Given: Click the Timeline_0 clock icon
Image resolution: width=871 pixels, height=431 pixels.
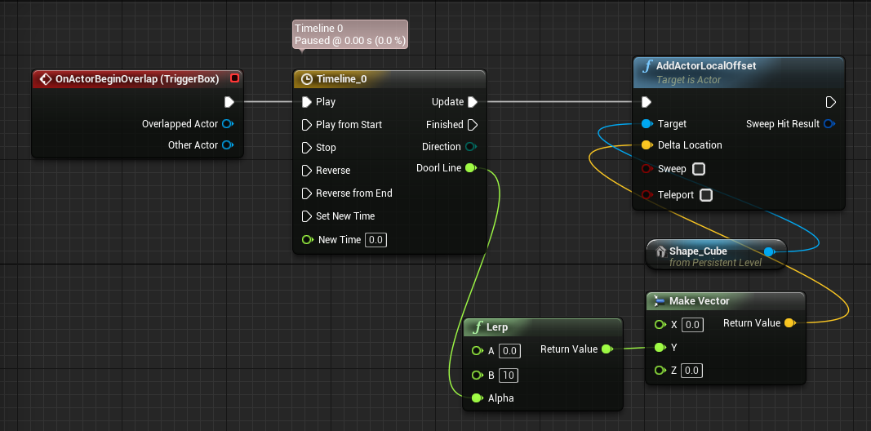Looking at the screenshot, I should (x=307, y=79).
